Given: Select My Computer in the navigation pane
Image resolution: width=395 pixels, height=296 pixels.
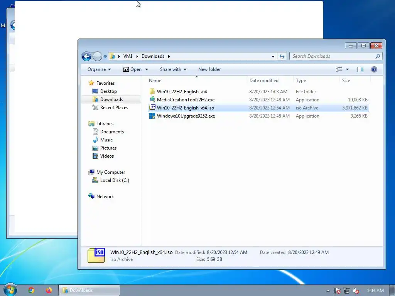Looking at the screenshot, I should (111, 172).
